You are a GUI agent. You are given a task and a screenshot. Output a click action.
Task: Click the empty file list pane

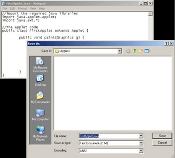[113, 93]
